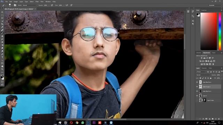Select the Hand tool
Screen dimensions: 223x125
point(2,66)
